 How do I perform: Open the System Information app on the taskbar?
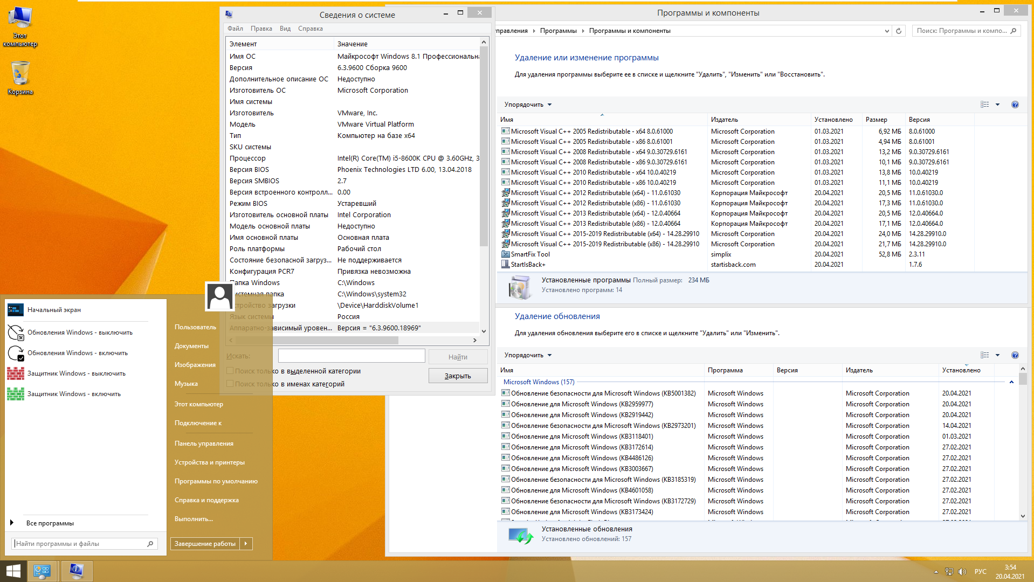(x=77, y=571)
